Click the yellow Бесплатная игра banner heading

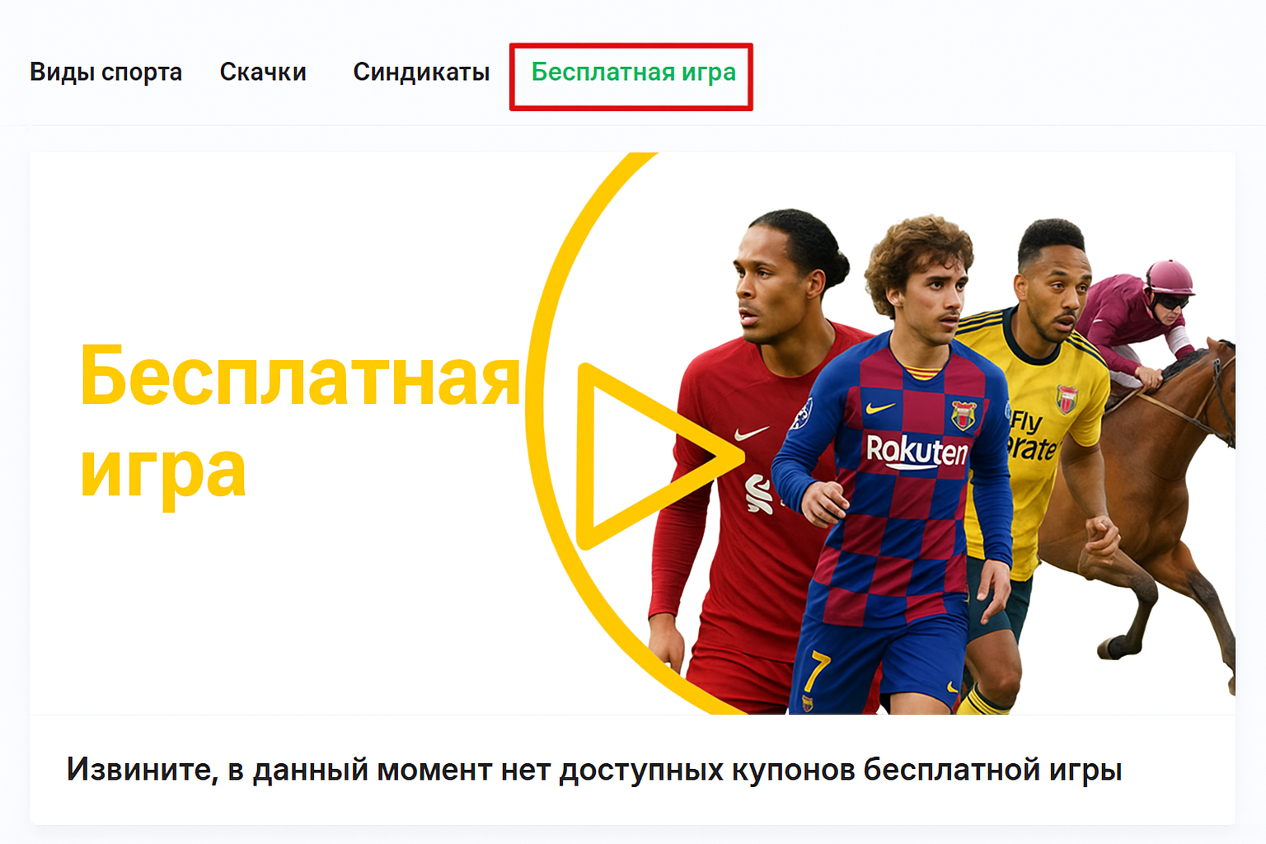tap(300, 422)
